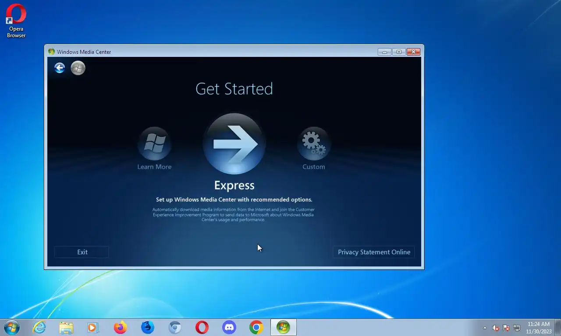Open the Action Center flag icon
Viewport: 561px width, 336px height.
pos(506,328)
